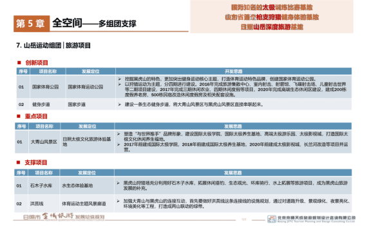Click arrow bullet before 建设一条生态健身步道
The width and height of the screenshot is (367, 231).
coord(119,105)
